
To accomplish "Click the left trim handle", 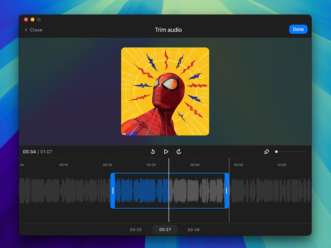I will point(113,191).
